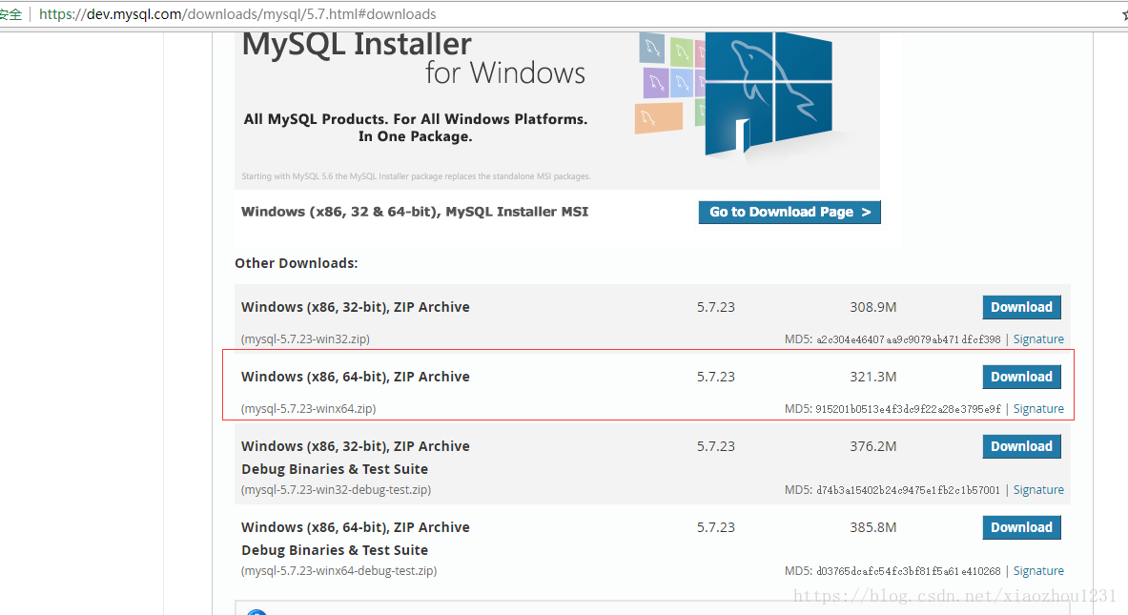Open Signature link for mysql-5.7.23-winx64.zip
This screenshot has width=1128, height=615.
click(1038, 408)
